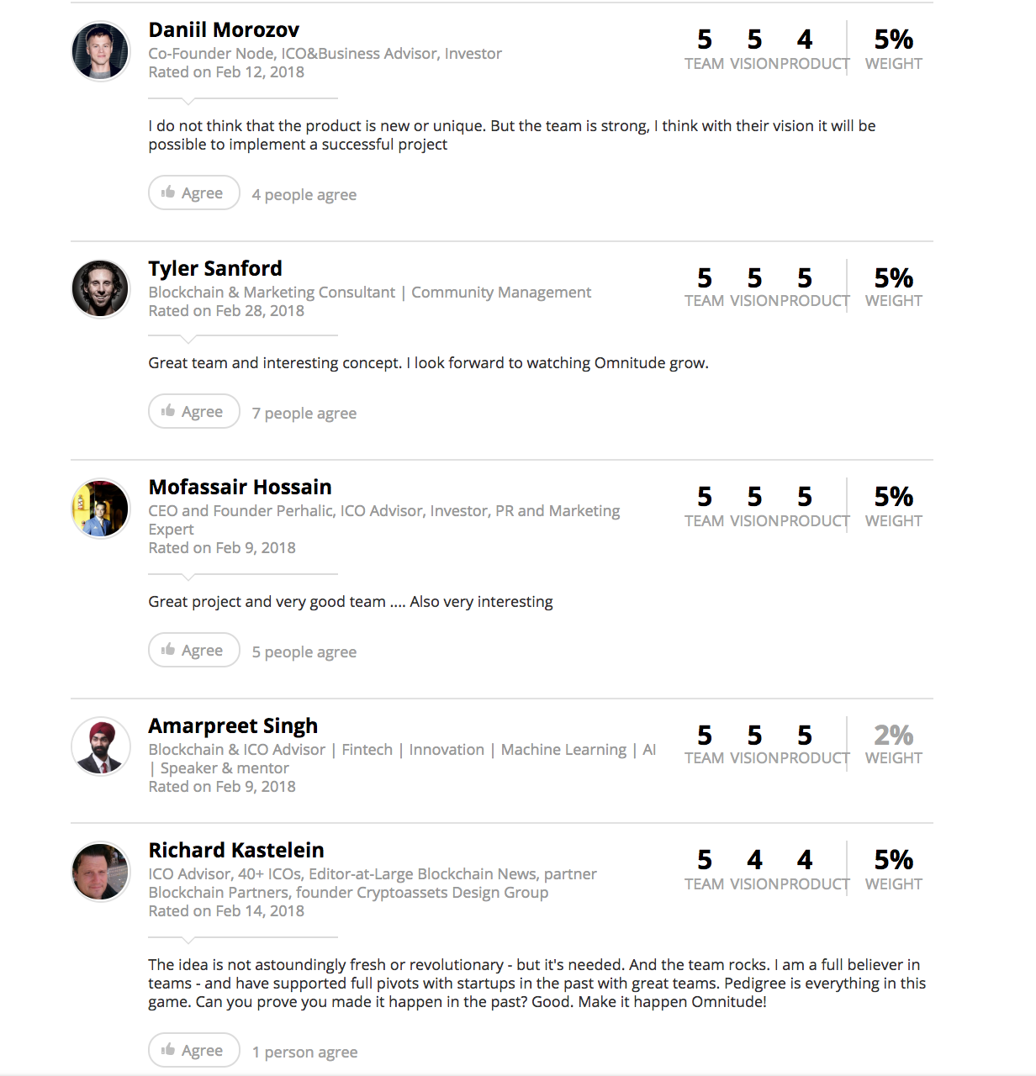Open Mofassair Hossain's profile picture
Screen dimensions: 1036x1076
click(101, 509)
